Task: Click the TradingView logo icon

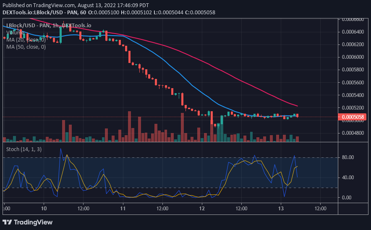Action: click(7, 222)
